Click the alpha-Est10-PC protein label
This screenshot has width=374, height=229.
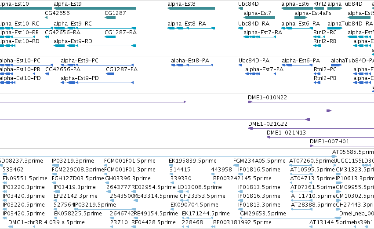20,61
